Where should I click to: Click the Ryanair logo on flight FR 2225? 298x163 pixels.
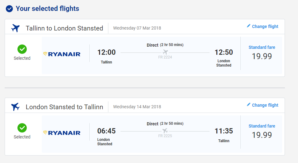tap(62, 133)
